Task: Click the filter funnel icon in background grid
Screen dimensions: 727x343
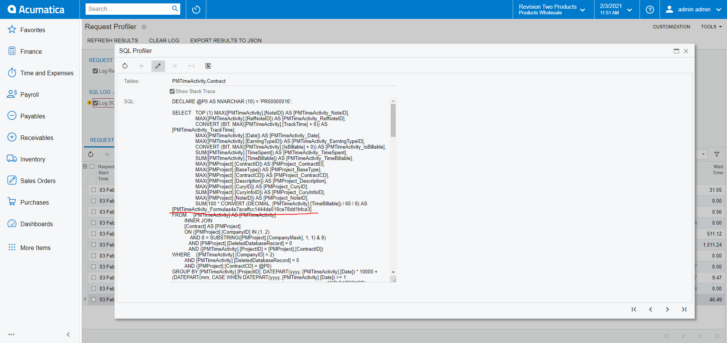Action: (717, 154)
